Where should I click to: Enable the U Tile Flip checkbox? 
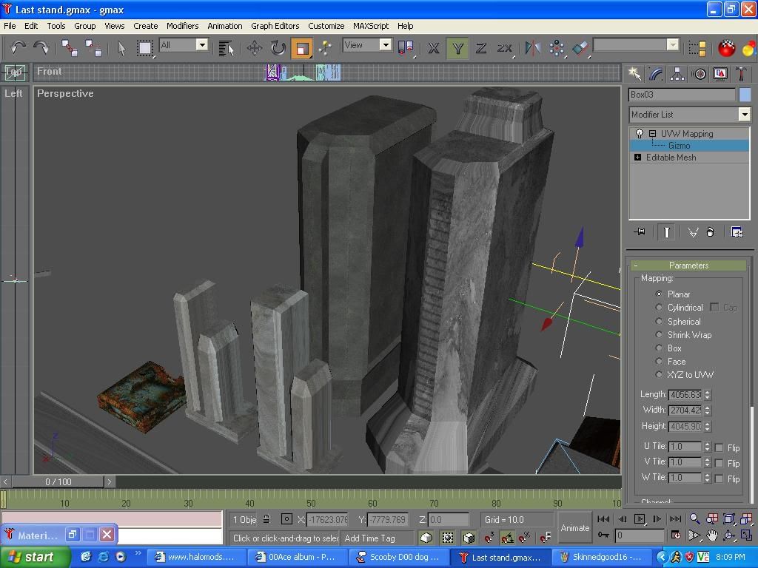point(719,447)
